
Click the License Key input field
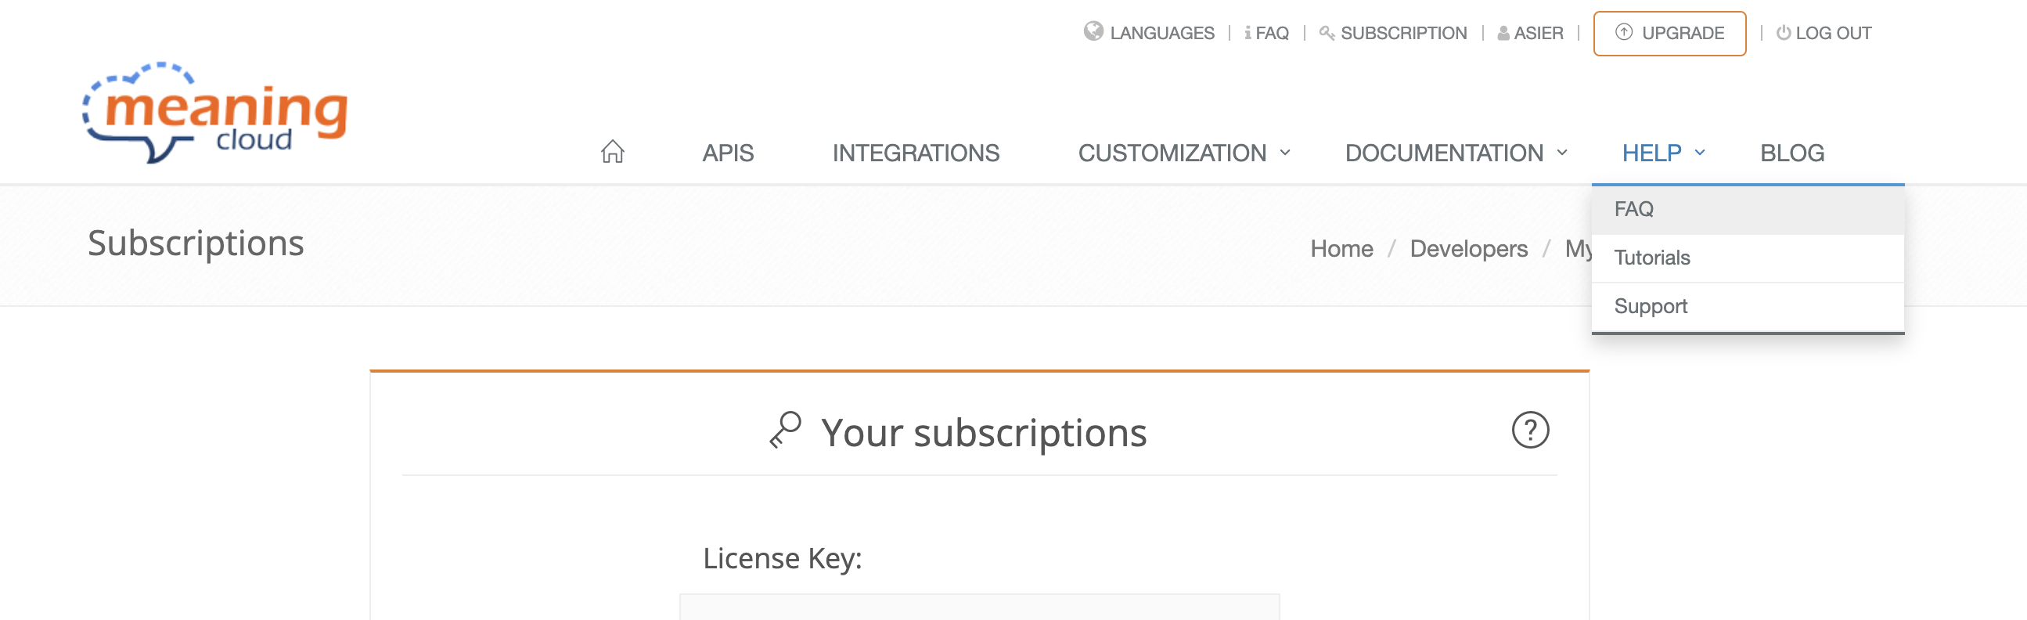pyautogui.click(x=979, y=607)
